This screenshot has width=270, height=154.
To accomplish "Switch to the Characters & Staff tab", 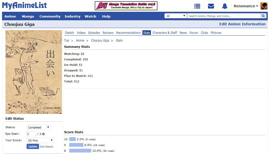I will (165, 33).
